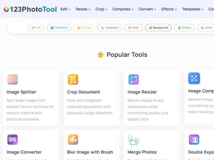
Task: Click the 123PhotoTool logo icon
Action: pos(6,9)
